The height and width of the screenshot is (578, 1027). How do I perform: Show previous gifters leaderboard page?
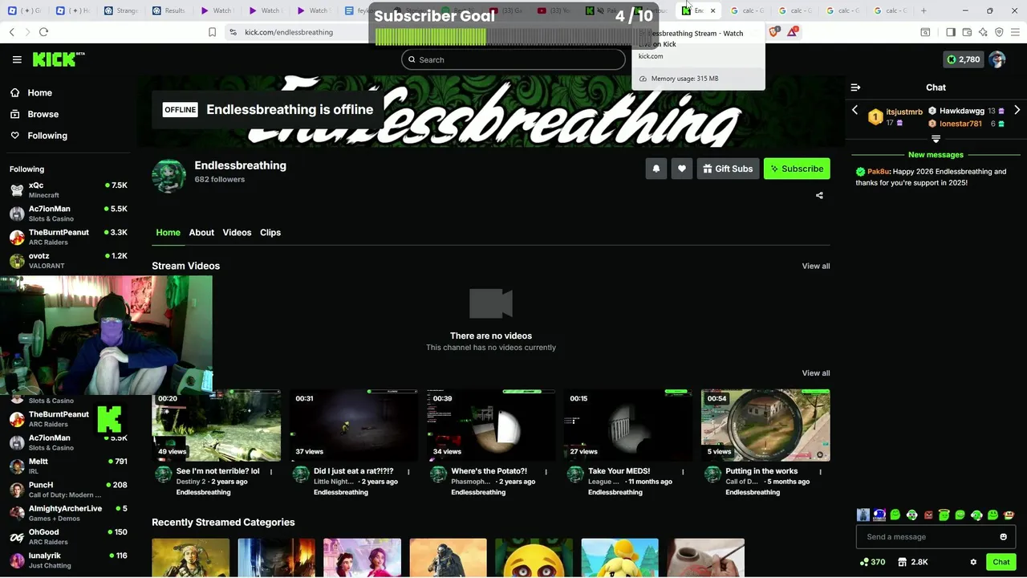click(854, 110)
